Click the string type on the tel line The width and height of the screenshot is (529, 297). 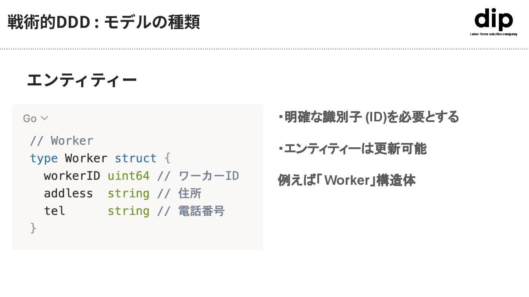point(129,211)
